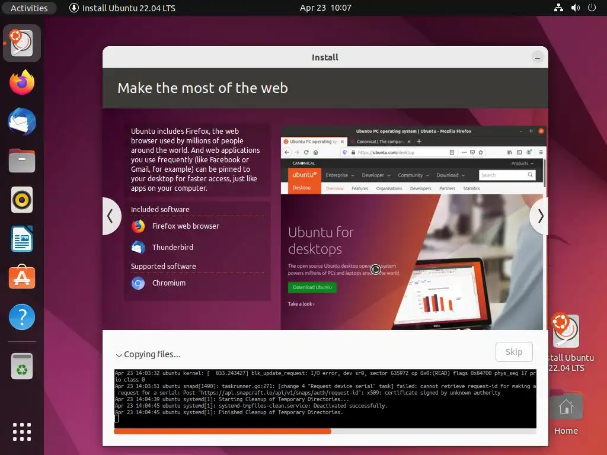
Task: Click the Take a look link
Action: coord(301,304)
